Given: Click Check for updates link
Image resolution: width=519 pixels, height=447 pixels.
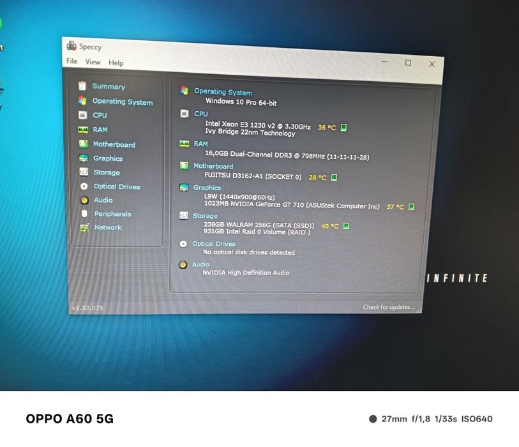Looking at the screenshot, I should 389,307.
